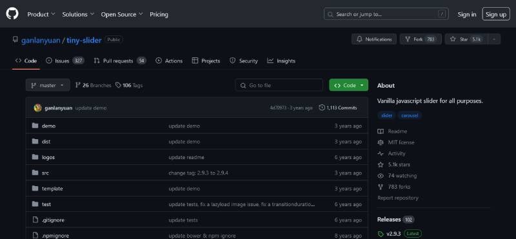Open the master branch selector dropdown

coord(48,85)
